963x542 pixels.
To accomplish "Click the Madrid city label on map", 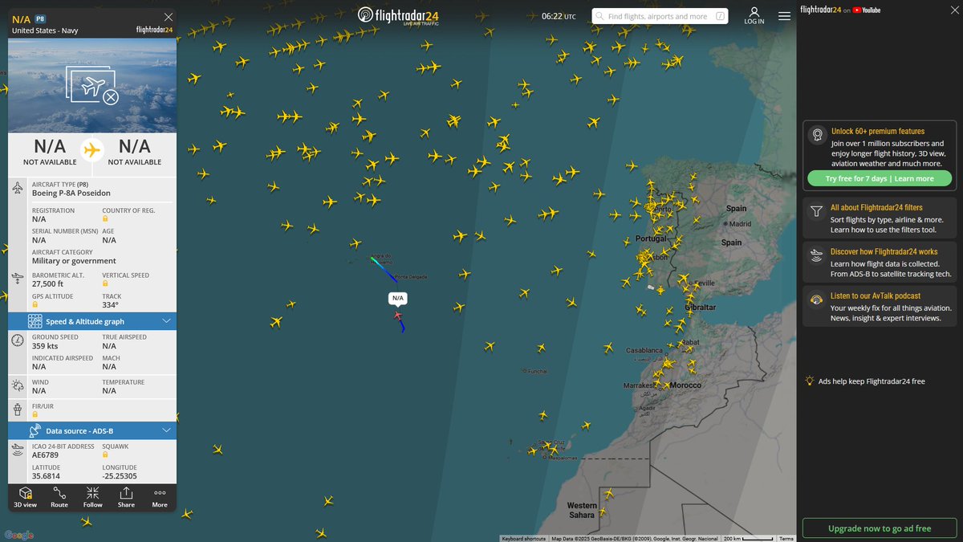I will click(741, 224).
